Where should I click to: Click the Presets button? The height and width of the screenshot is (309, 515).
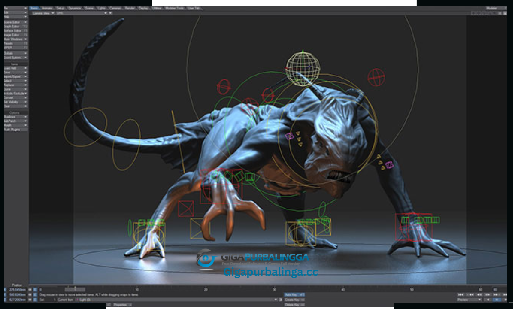(16, 43)
